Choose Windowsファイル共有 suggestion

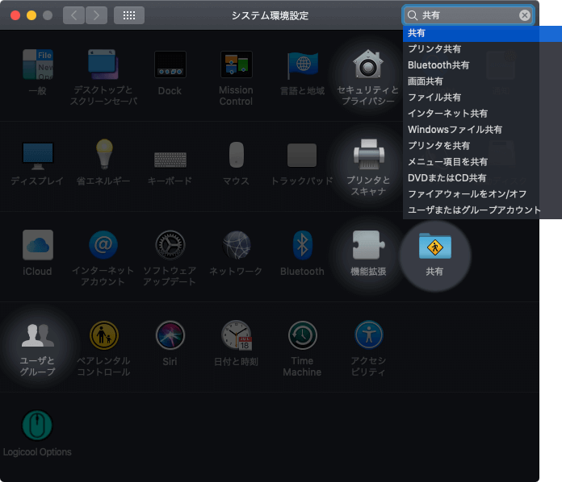482,130
